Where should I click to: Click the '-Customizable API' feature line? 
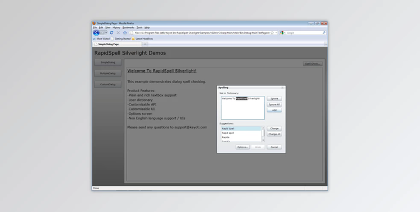142,104
